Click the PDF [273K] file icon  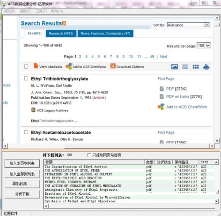162,89
